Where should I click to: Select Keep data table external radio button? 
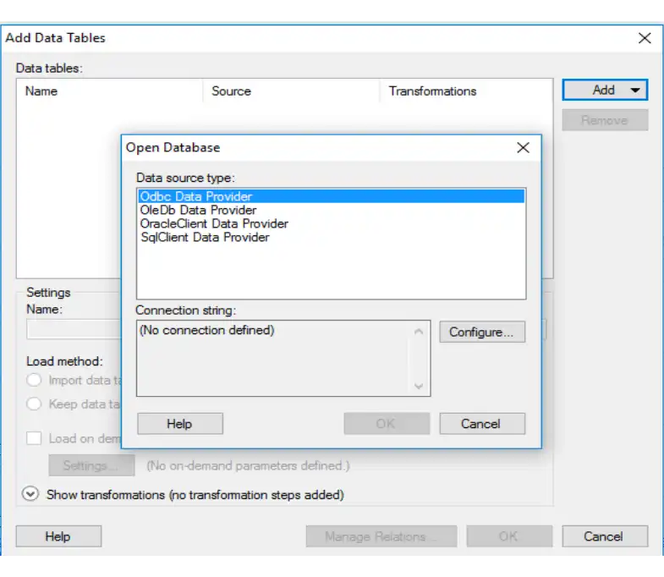point(35,404)
